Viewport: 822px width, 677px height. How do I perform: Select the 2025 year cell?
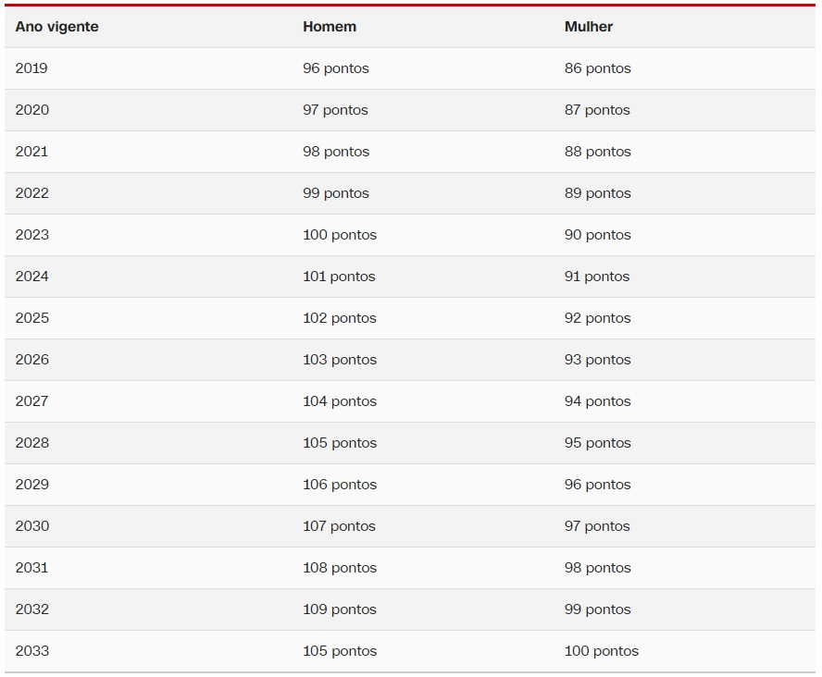(32, 318)
